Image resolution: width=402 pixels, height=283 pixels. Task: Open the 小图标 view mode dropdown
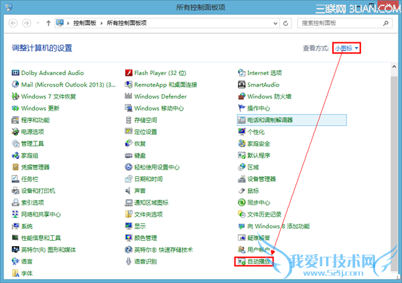tap(346, 48)
